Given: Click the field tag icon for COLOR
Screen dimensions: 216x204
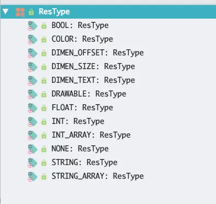Looking at the screenshot, I should tap(32, 39).
